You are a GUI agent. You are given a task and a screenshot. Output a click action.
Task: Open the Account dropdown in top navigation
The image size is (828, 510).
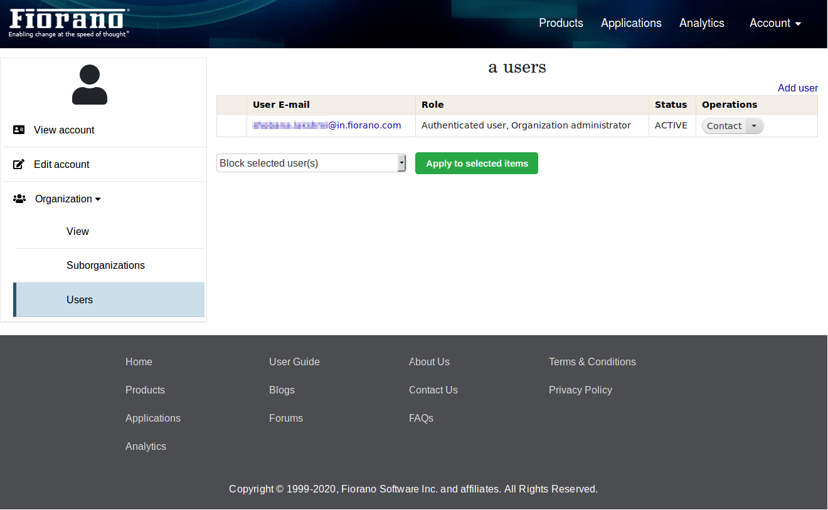pyautogui.click(x=775, y=23)
